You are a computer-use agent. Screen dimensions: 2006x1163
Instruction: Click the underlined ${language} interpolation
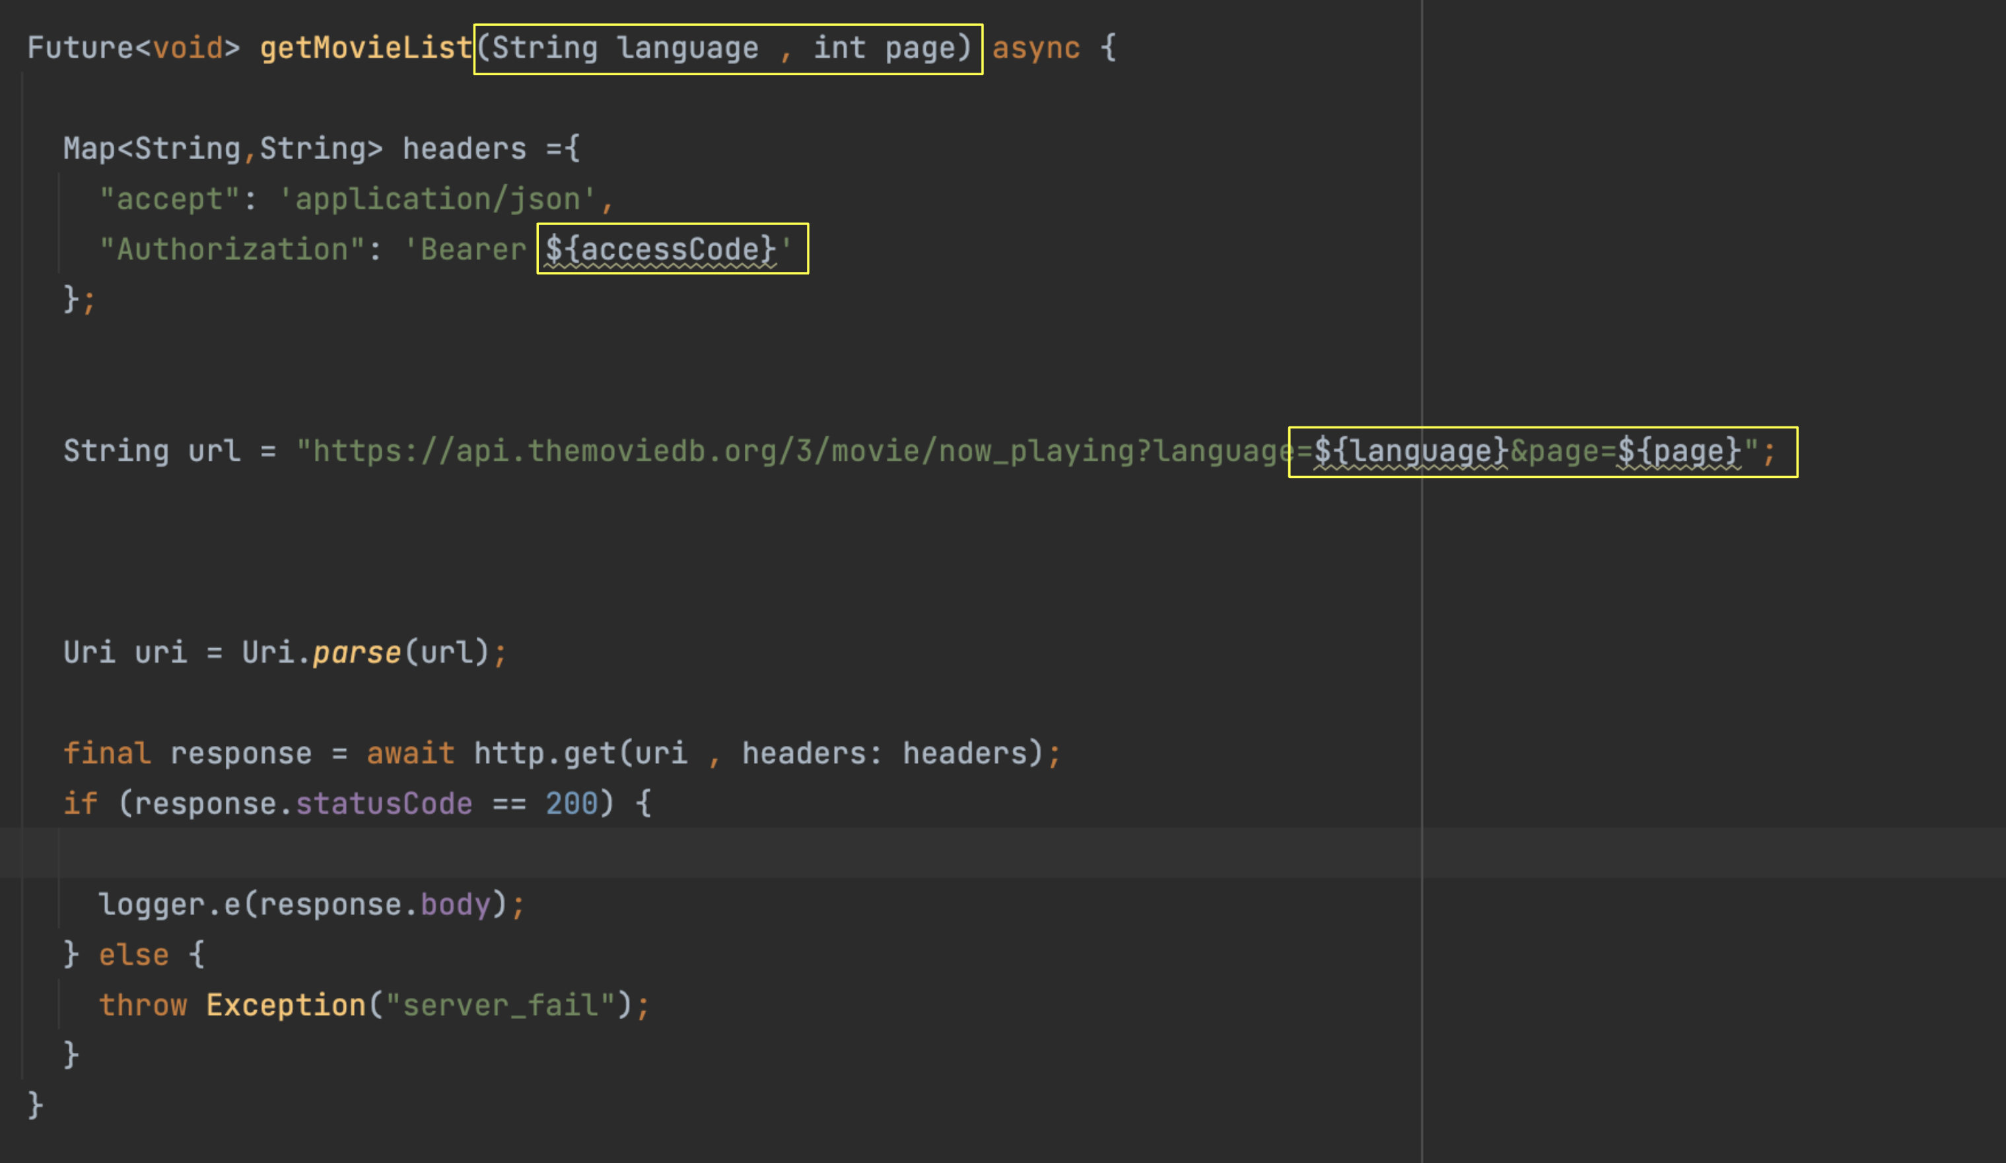coord(1410,452)
